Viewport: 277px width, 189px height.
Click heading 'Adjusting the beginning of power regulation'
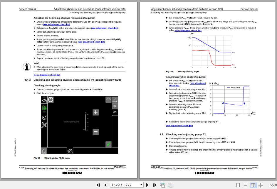(x=65, y=18)
